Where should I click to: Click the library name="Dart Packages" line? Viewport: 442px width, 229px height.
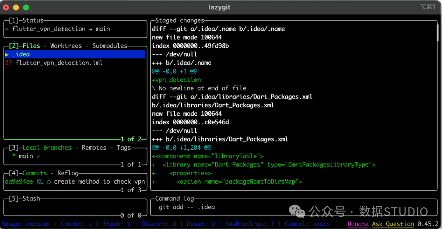tap(264, 164)
